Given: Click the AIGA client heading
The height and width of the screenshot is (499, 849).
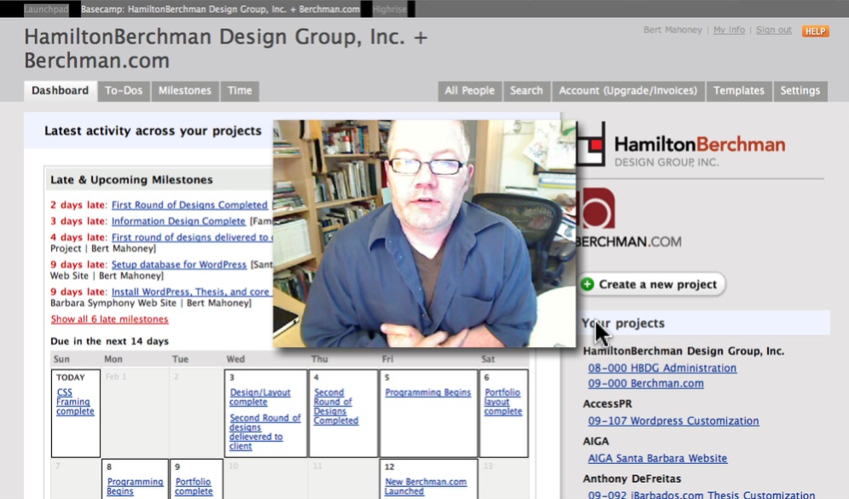Looking at the screenshot, I should click(x=596, y=441).
